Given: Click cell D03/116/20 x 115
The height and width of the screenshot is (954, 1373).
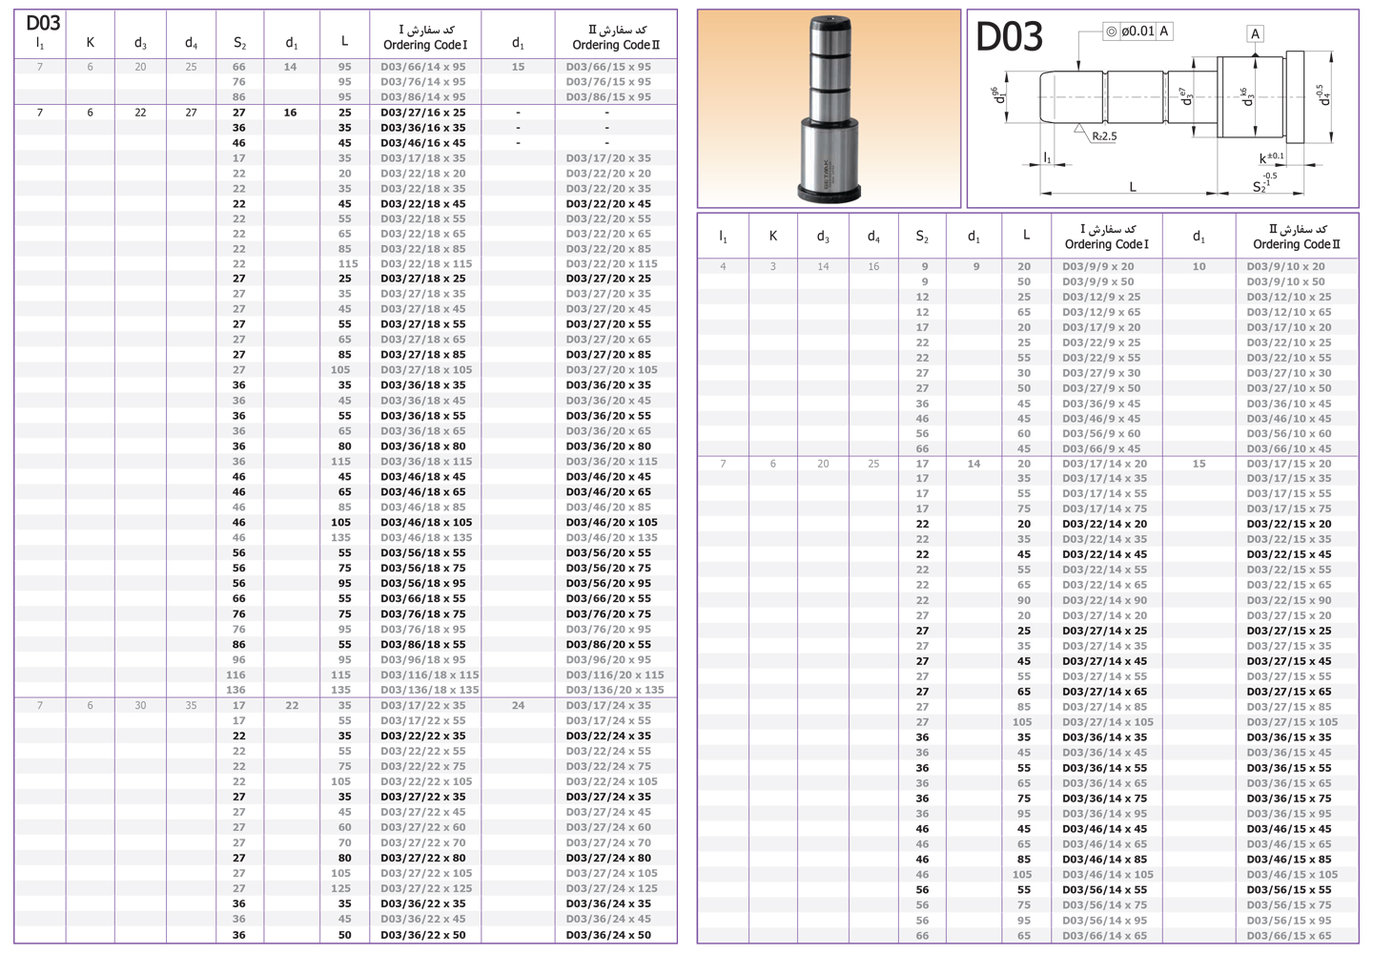Looking at the screenshot, I should (x=615, y=675).
